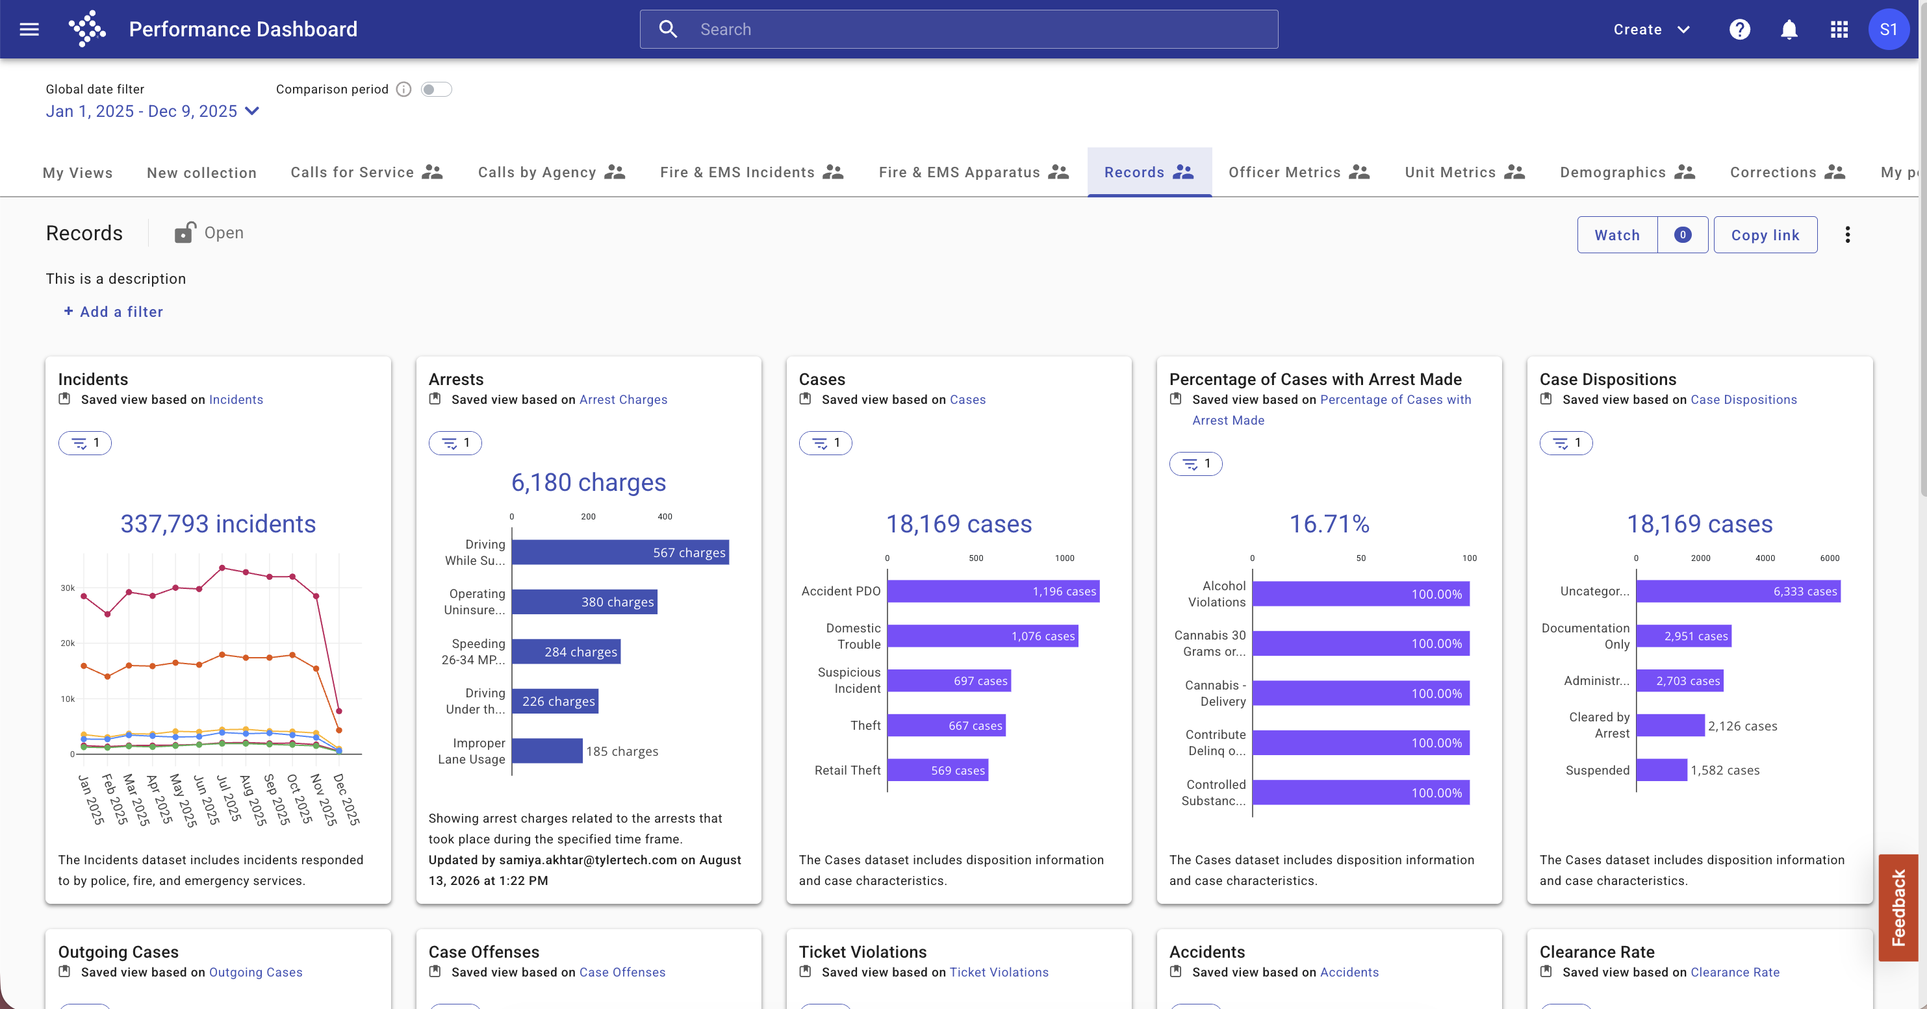The width and height of the screenshot is (1927, 1009).
Task: Click the help question mark icon
Action: [1739, 29]
